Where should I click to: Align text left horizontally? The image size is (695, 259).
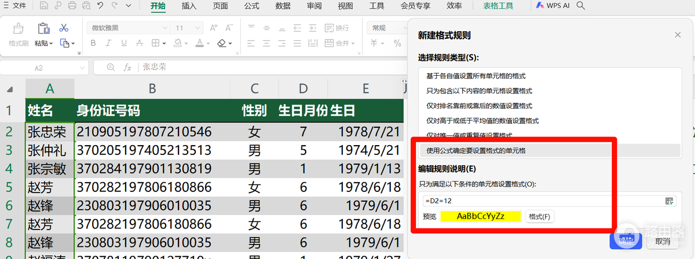[x=251, y=43]
